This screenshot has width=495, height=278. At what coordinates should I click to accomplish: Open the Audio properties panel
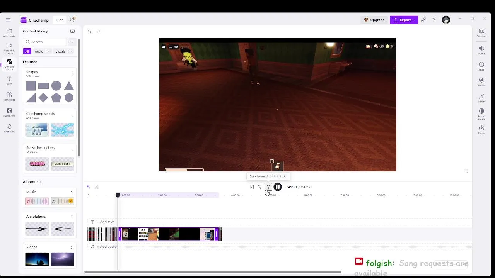[481, 50]
